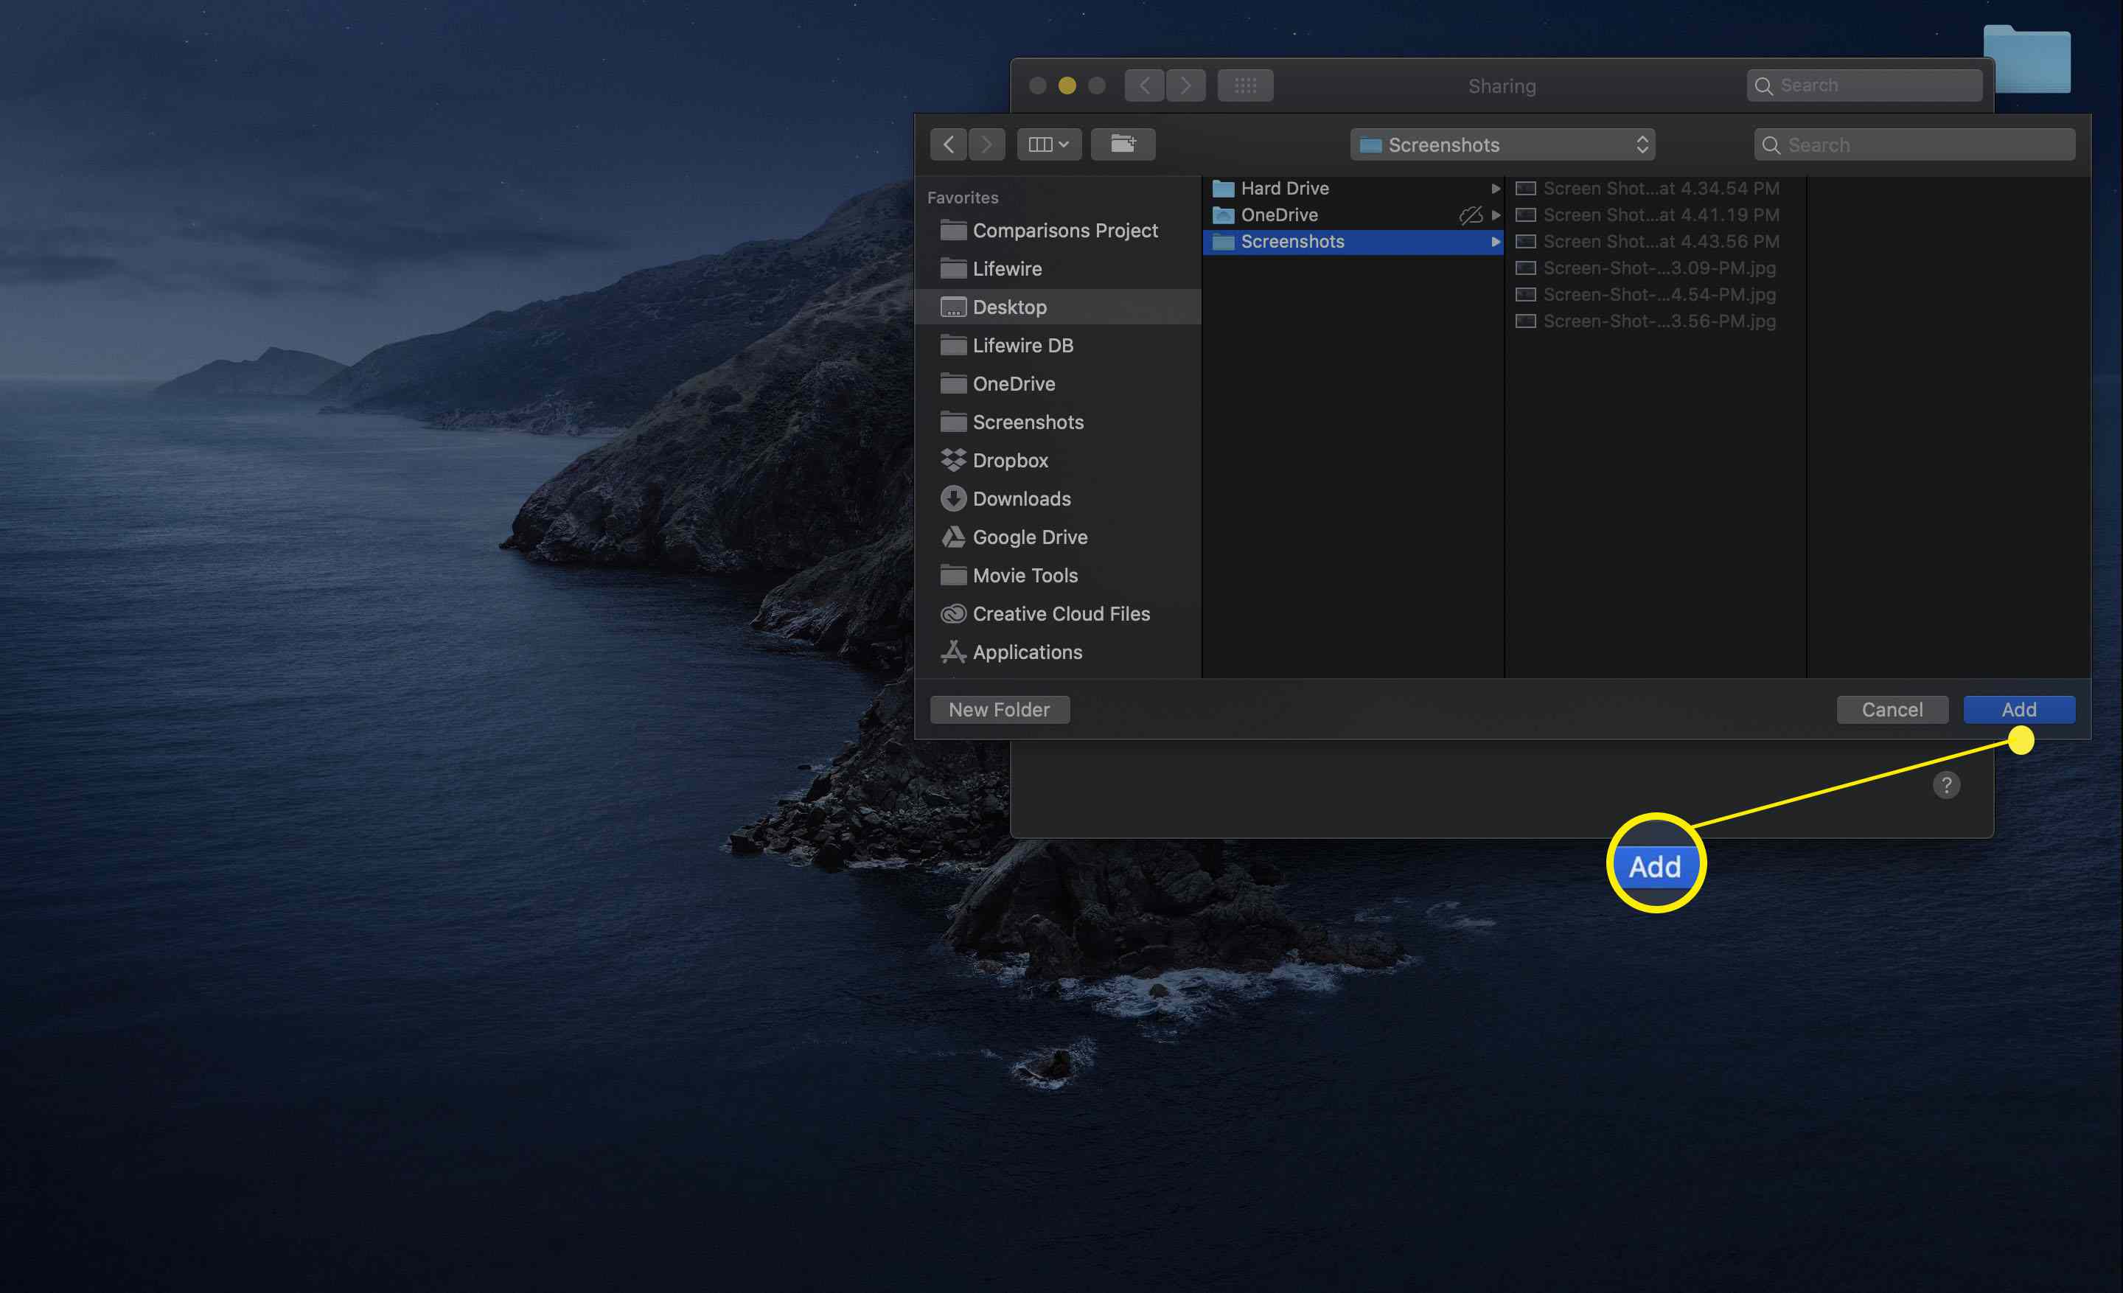Open Downloads from the sidebar
This screenshot has height=1293, width=2123.
coord(1058,499)
